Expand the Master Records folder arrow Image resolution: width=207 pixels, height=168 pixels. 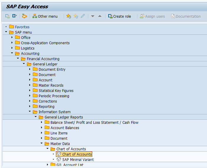30,85
